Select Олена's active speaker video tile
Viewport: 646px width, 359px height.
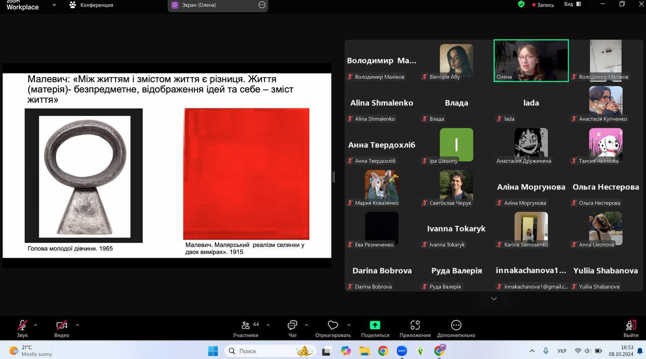pos(531,61)
